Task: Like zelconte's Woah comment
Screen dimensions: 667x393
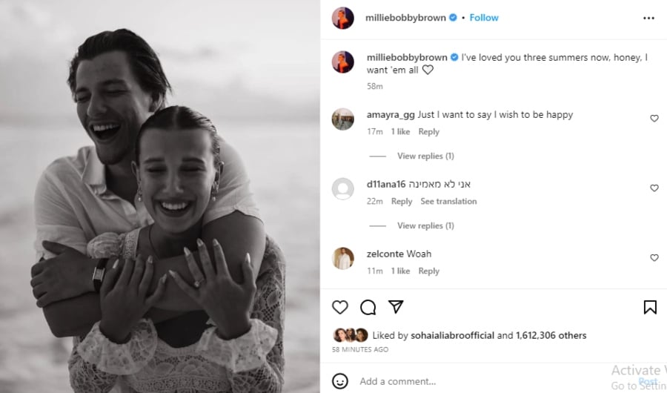Action: 654,258
